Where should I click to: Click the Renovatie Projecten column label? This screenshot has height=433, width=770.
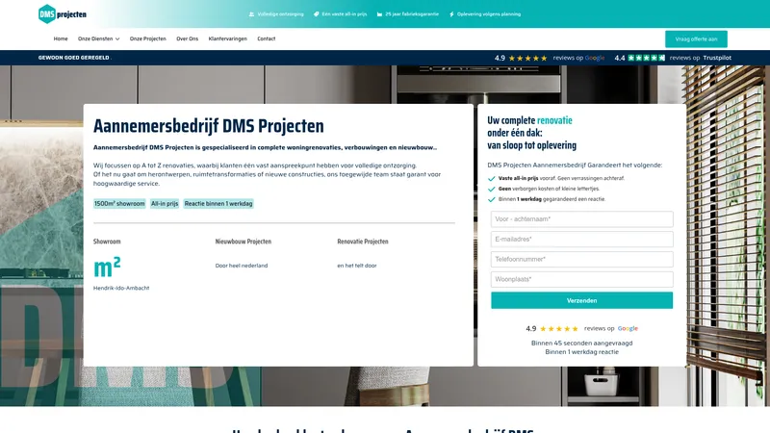[363, 242]
